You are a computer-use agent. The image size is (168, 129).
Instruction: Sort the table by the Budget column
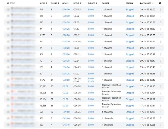point(92,3)
